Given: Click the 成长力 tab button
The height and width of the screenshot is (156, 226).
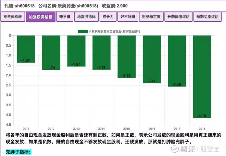Looking at the screenshot, I should coord(108,17).
